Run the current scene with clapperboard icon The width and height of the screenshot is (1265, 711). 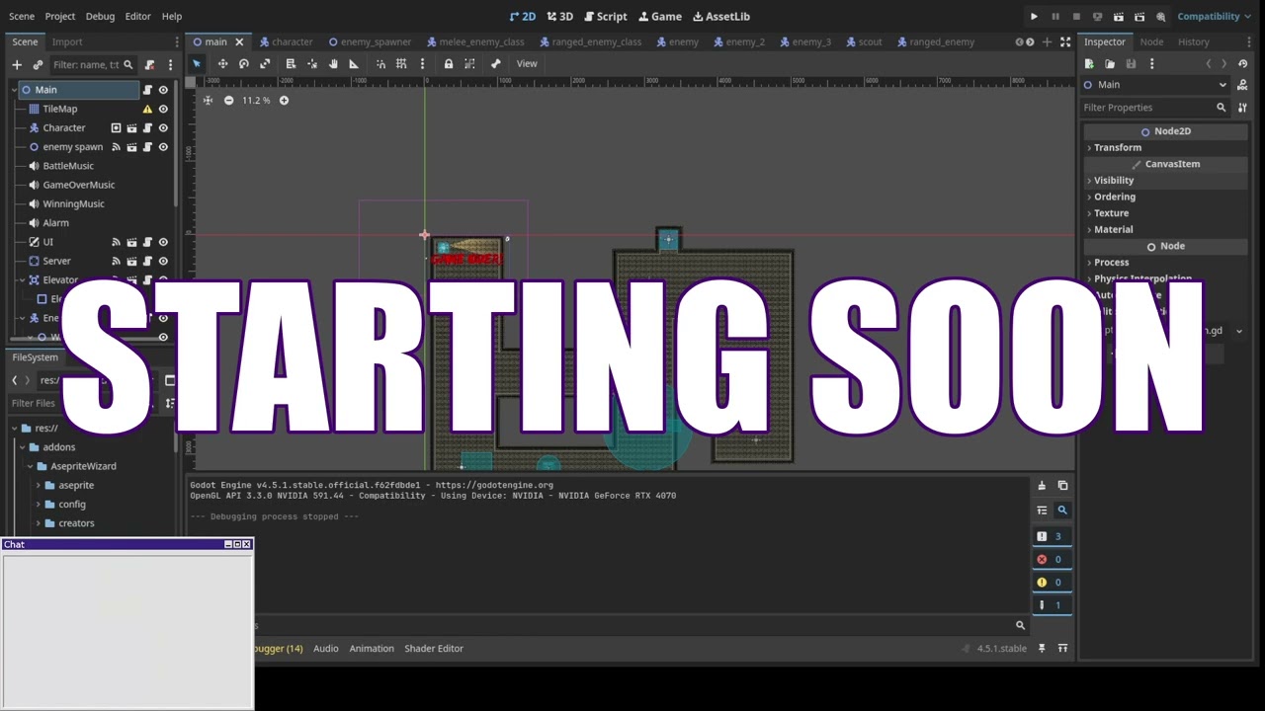[x=1118, y=17]
